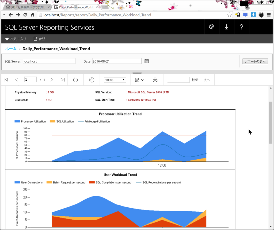Click the 'SQL Server Reporting Services' title
The width and height of the screenshot is (274, 230).
tap(50, 28)
